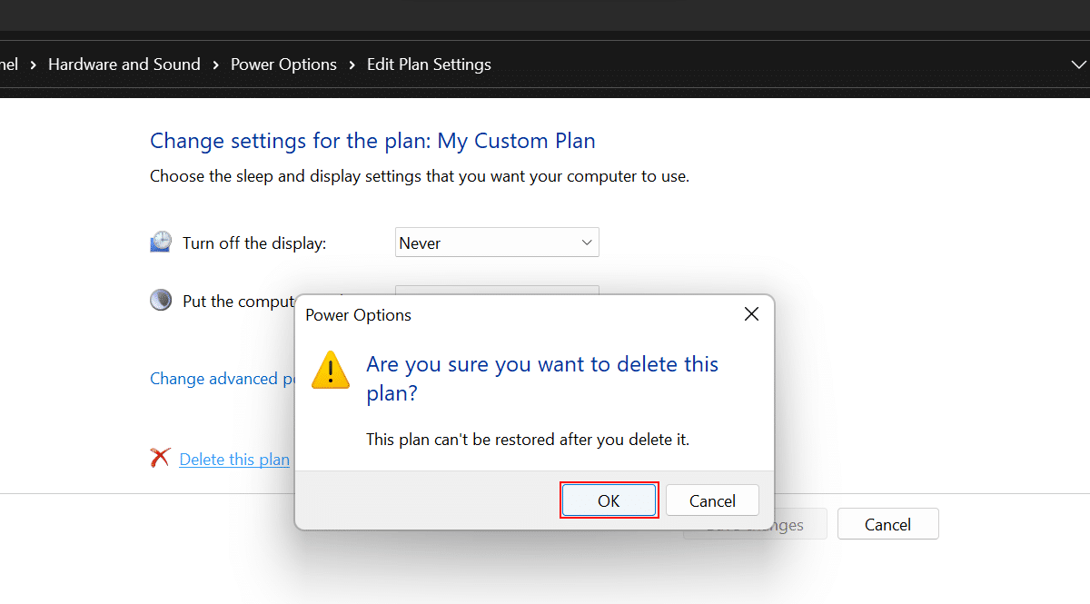1090x604 pixels.
Task: Navigate to Hardware and Sound breadcrumb
Action: coord(124,64)
